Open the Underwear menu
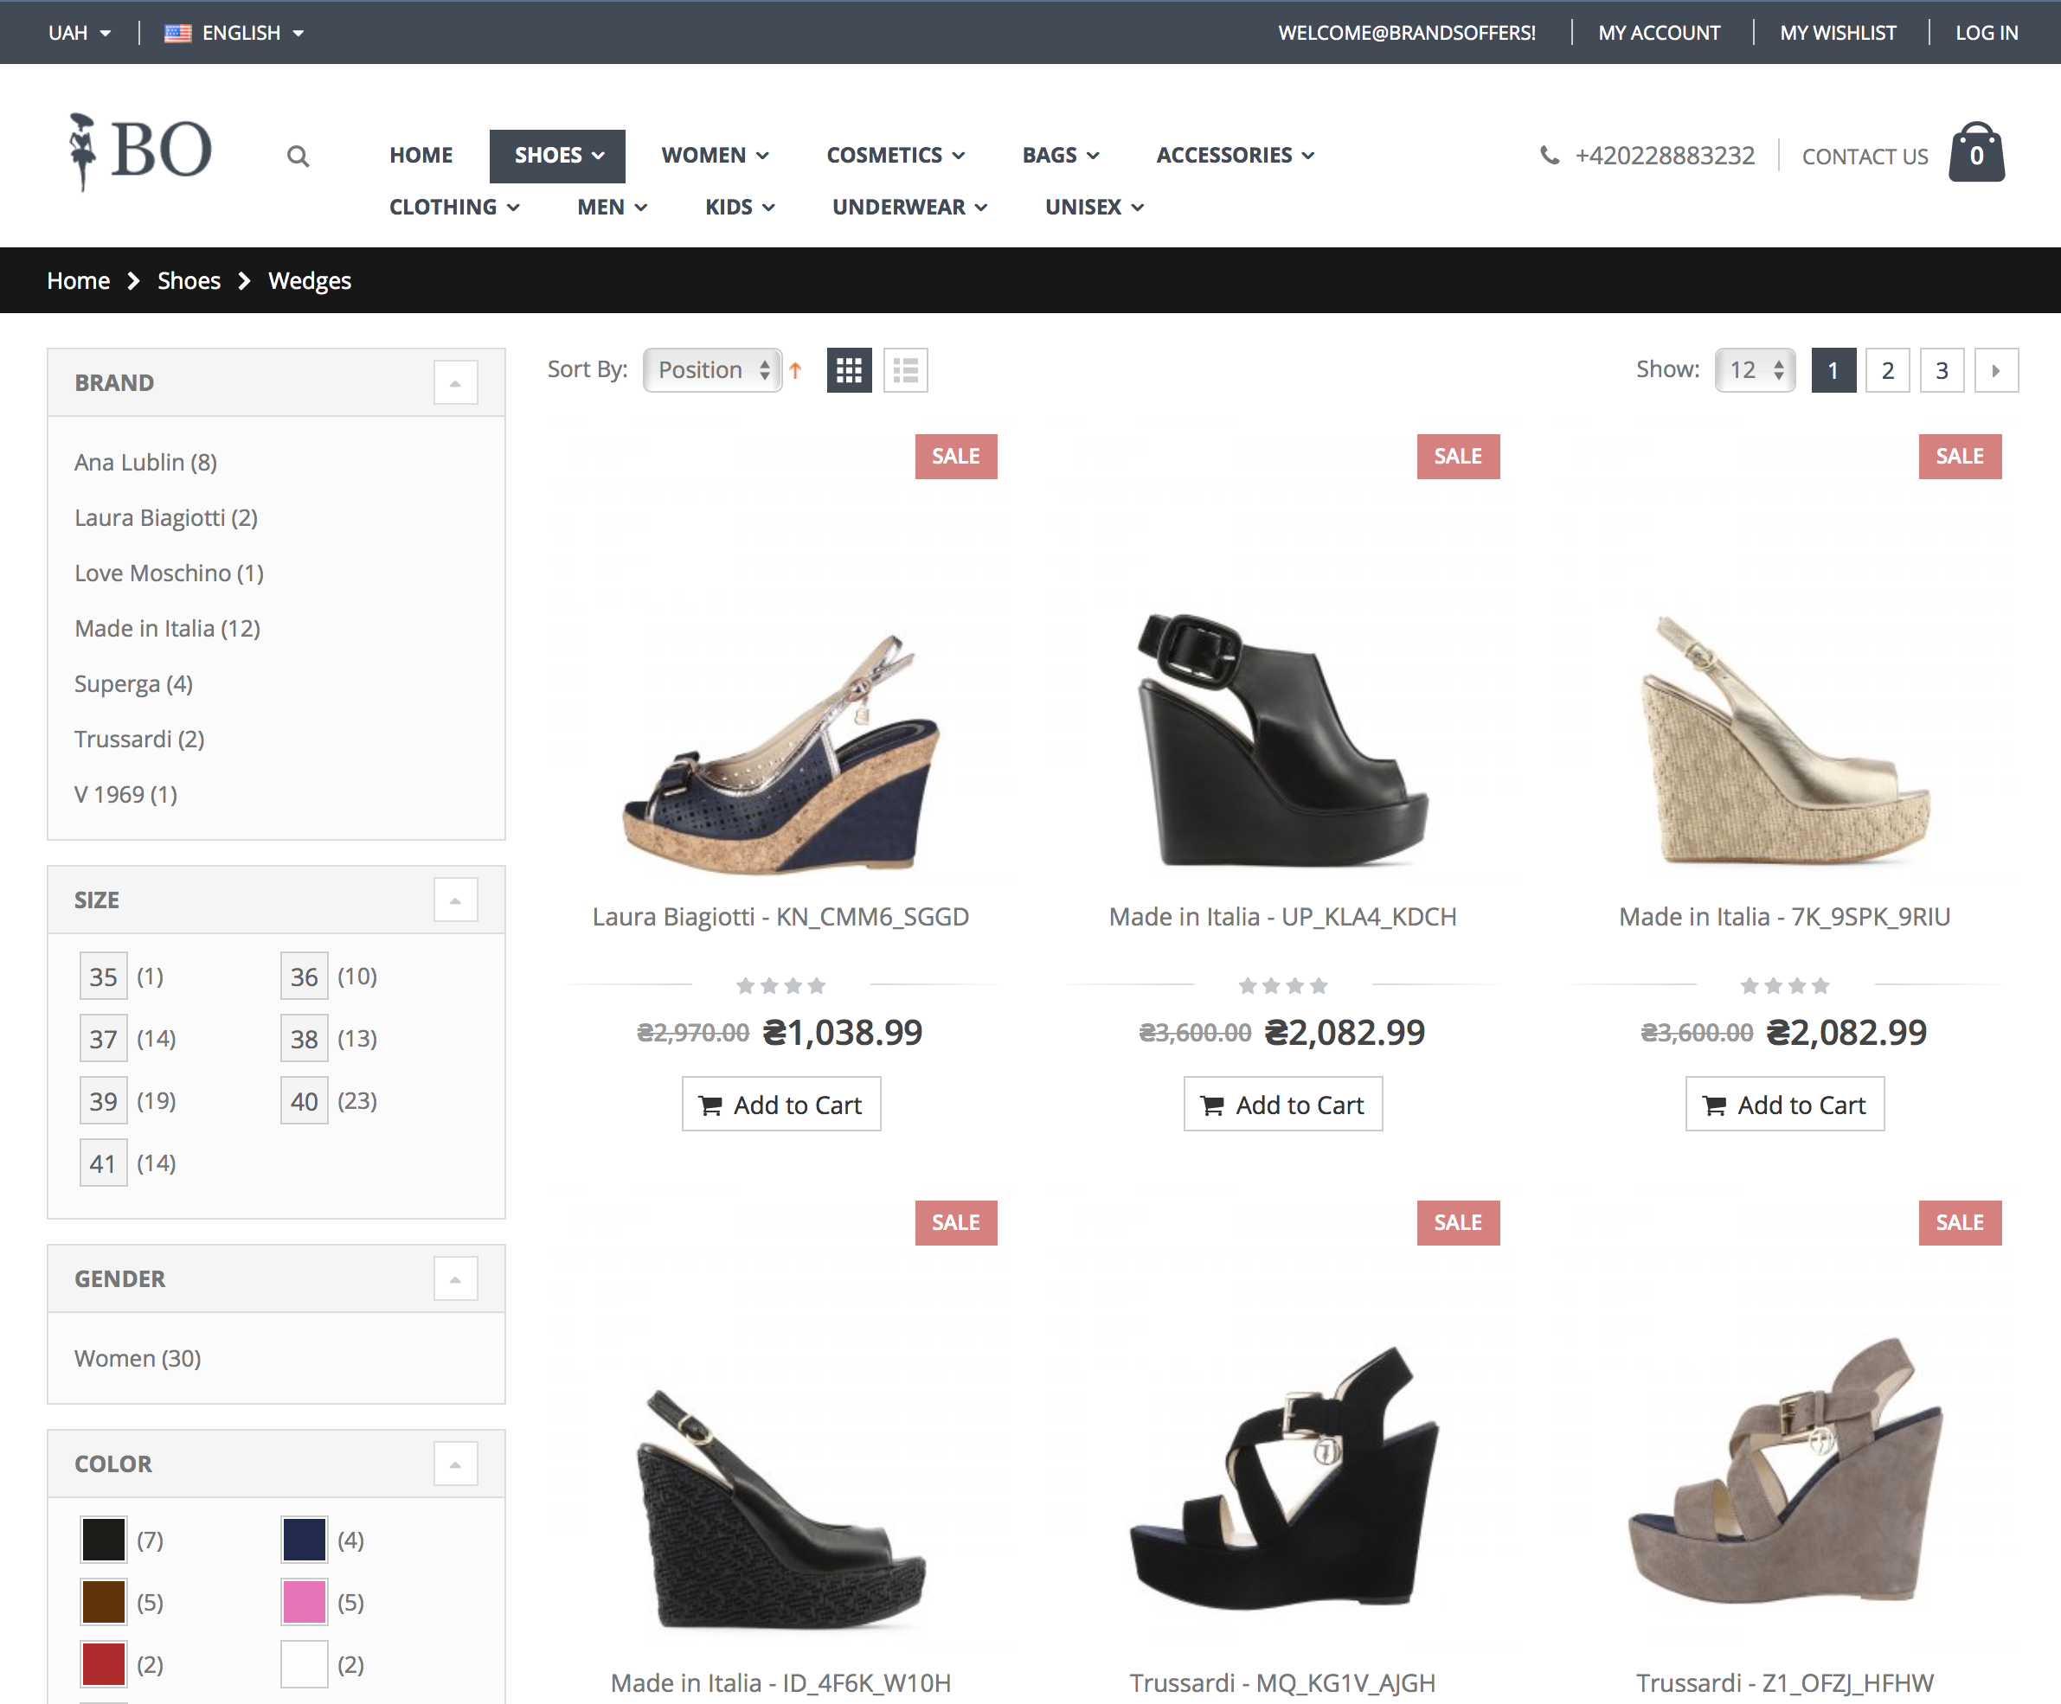Viewport: 2061px width, 1704px height. (x=909, y=207)
